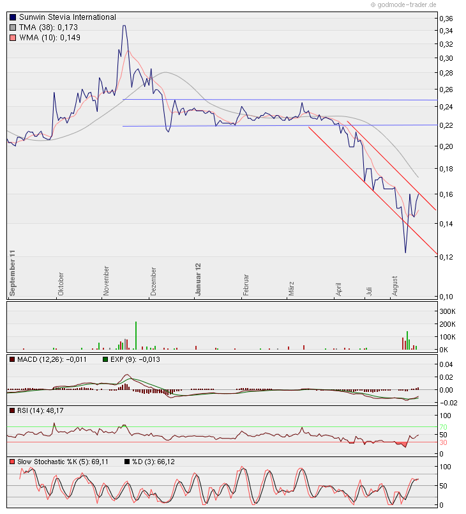
Task: Click the red Slow Stochastic %K legend swatch
Action: tap(12, 462)
